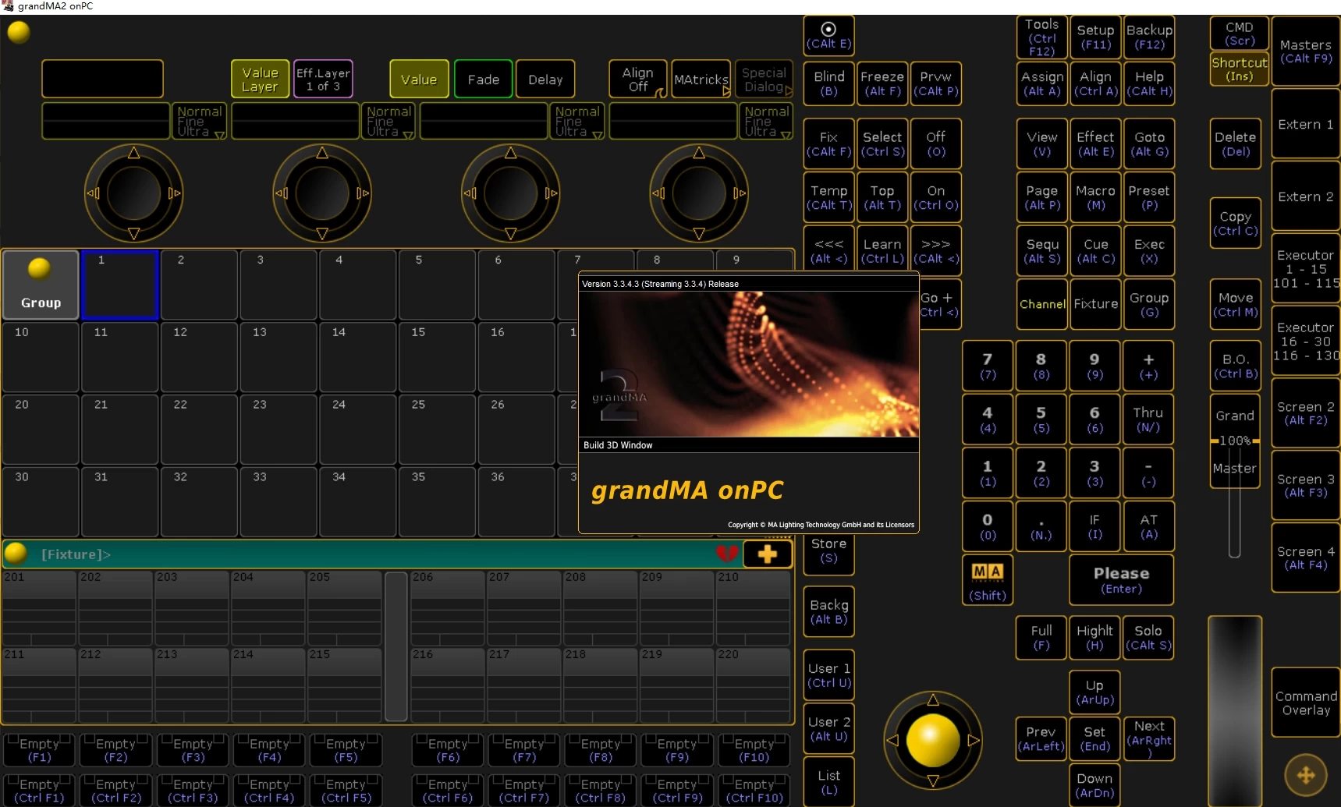Click the Delete (Del) key
The width and height of the screenshot is (1341, 807).
1235,143
